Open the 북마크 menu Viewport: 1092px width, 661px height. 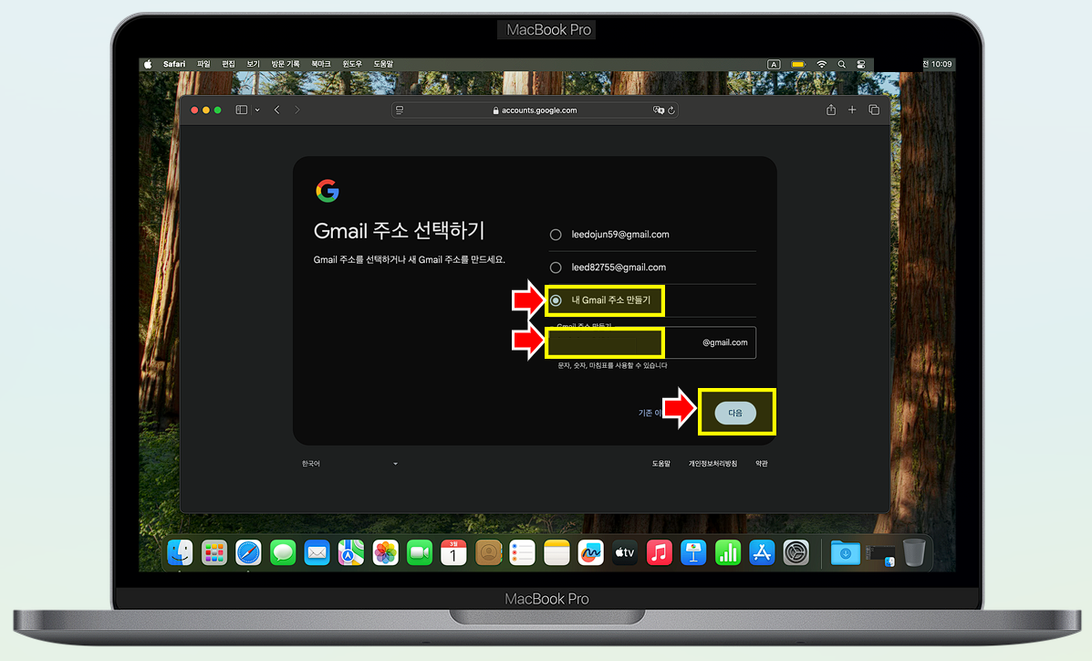[321, 64]
